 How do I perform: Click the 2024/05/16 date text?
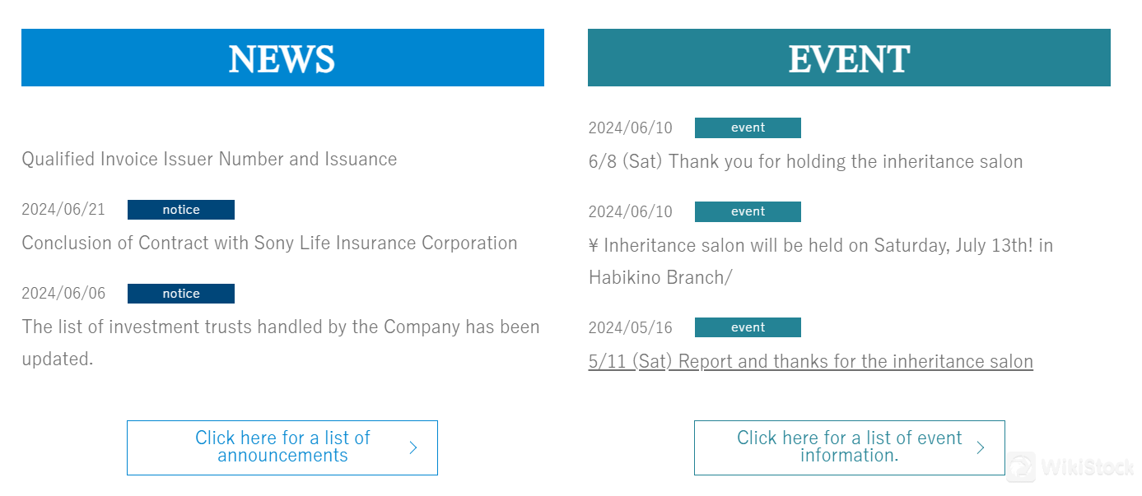pyautogui.click(x=630, y=327)
